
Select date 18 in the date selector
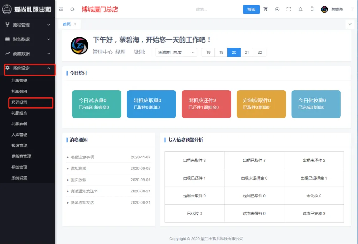(208, 52)
